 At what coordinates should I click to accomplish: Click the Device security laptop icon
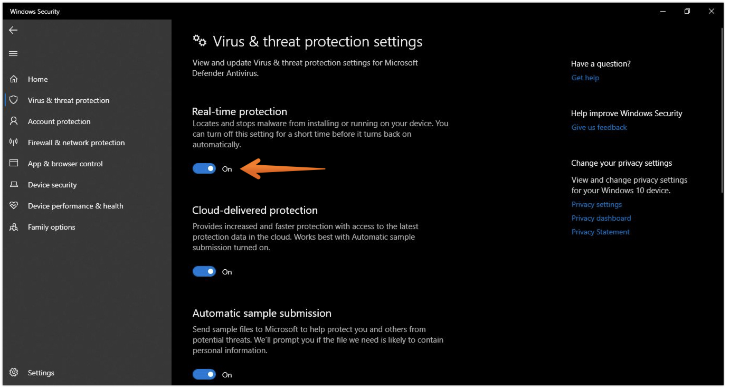[14, 184]
